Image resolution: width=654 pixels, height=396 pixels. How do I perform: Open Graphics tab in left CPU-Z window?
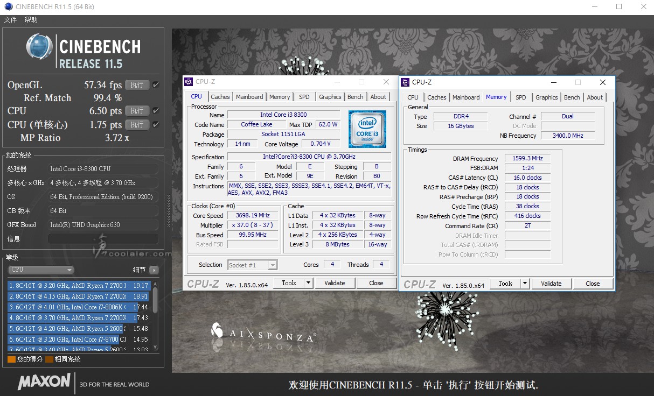click(330, 97)
